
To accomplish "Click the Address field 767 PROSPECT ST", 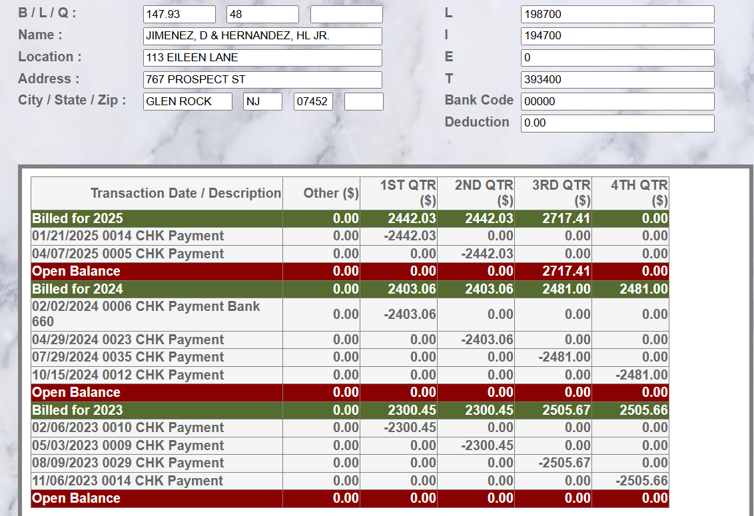I will click(x=262, y=80).
